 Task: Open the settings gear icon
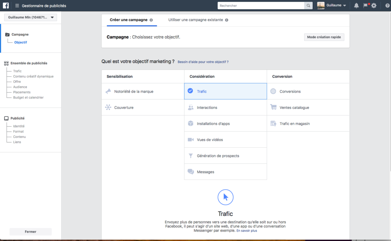(x=374, y=5)
